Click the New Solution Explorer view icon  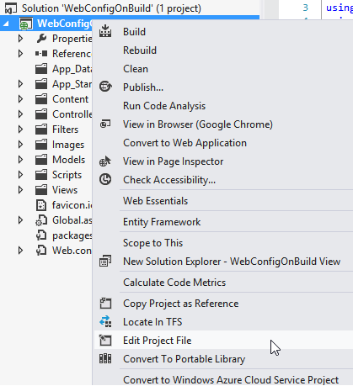(105, 261)
